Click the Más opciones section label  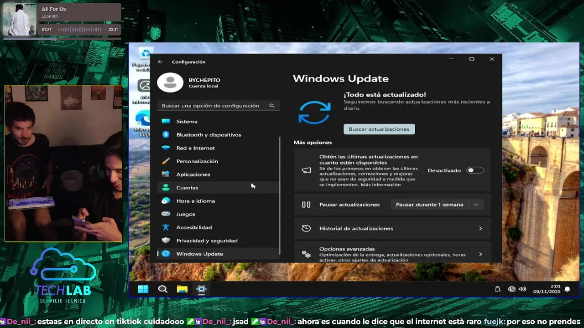coord(313,143)
